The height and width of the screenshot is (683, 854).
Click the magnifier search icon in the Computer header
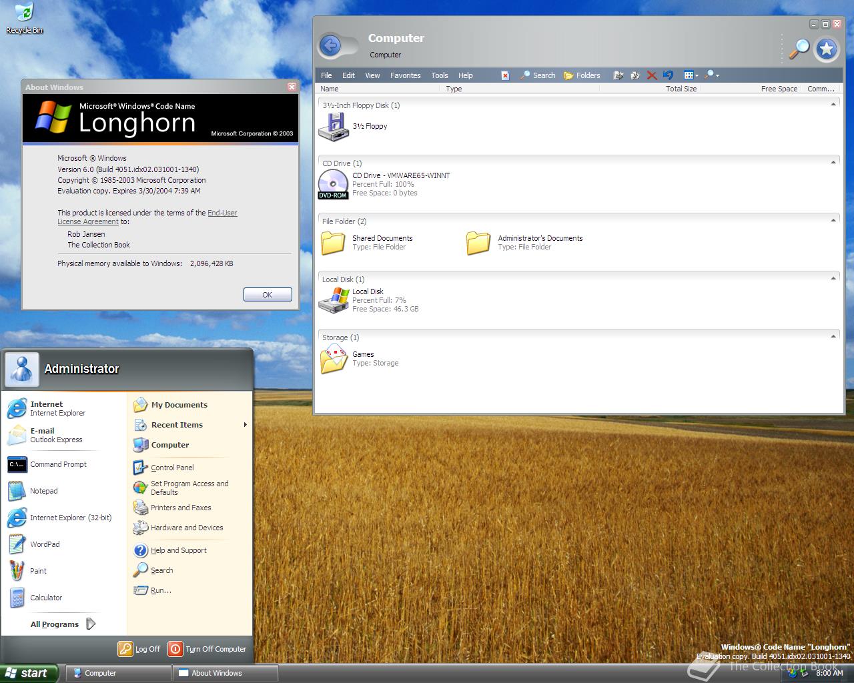pyautogui.click(x=799, y=48)
